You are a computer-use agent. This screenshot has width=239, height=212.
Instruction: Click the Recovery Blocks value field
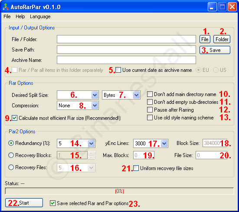(x=72, y=155)
